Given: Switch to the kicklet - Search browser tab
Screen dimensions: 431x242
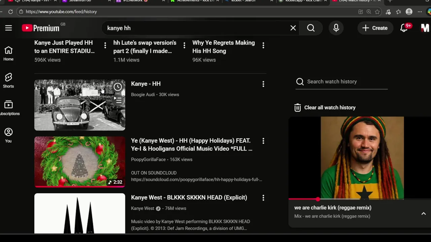Looking at the screenshot, I should (243, 1).
